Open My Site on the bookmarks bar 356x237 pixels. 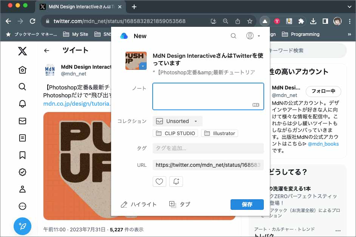pos(75,34)
